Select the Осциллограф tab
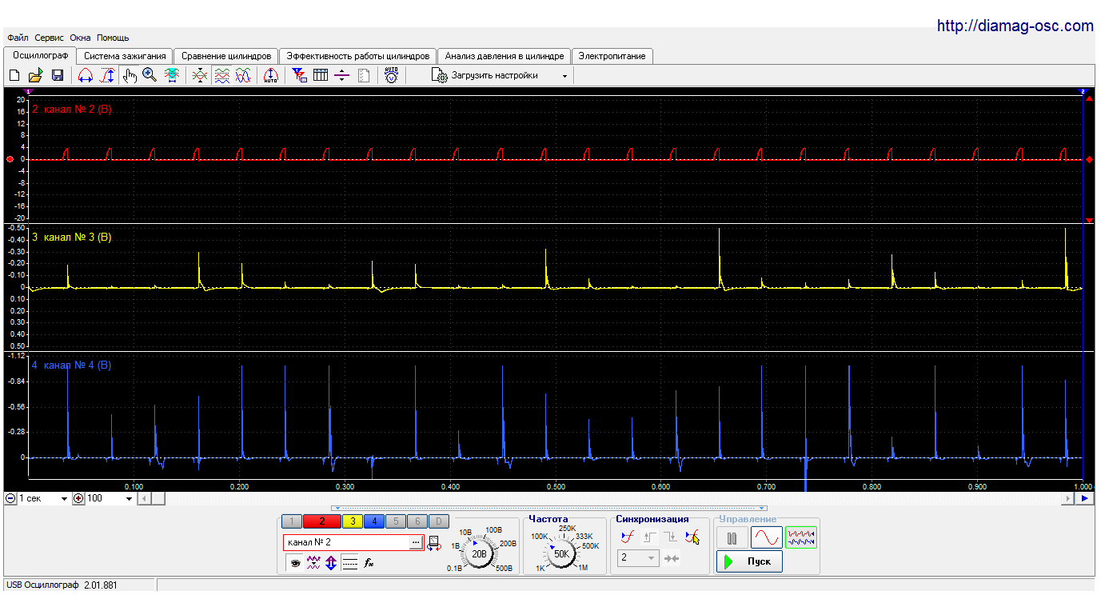 click(40, 55)
